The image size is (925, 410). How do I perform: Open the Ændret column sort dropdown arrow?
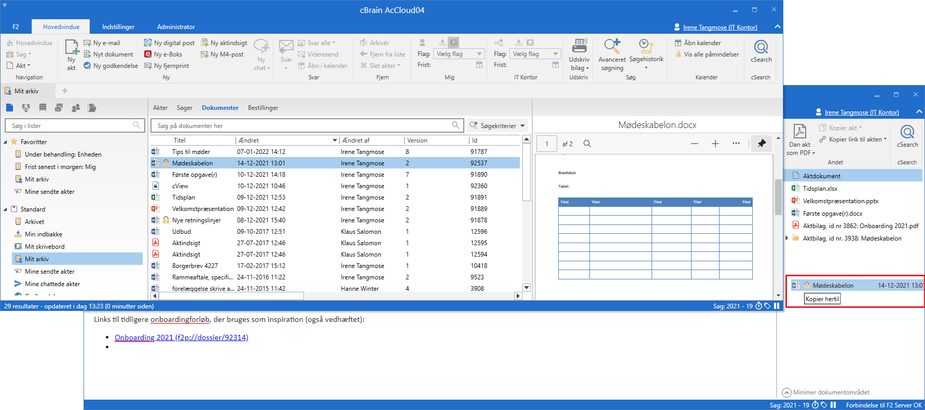(335, 140)
